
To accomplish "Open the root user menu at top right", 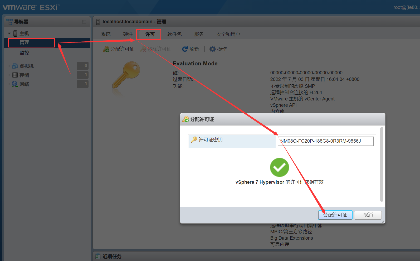I will coord(406,7).
